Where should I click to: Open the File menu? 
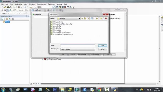[x=3, y=4]
